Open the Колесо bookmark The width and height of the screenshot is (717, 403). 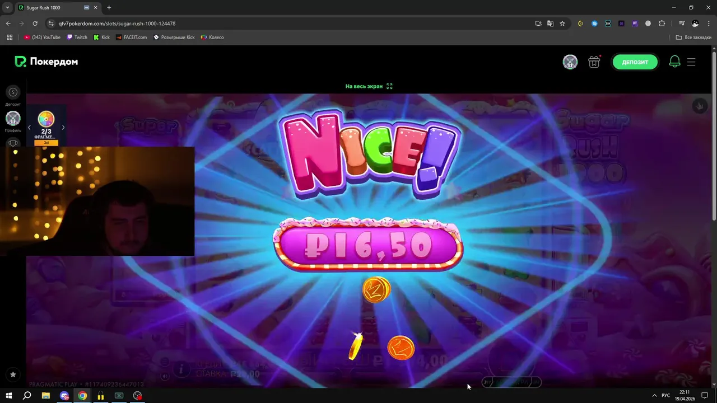point(212,38)
